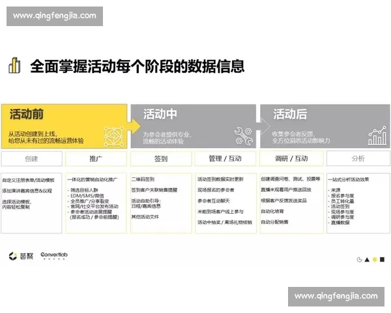The width and height of the screenshot is (391, 313).
Task: Click the black triangle icon in the footer
Action: pyautogui.click(x=367, y=260)
